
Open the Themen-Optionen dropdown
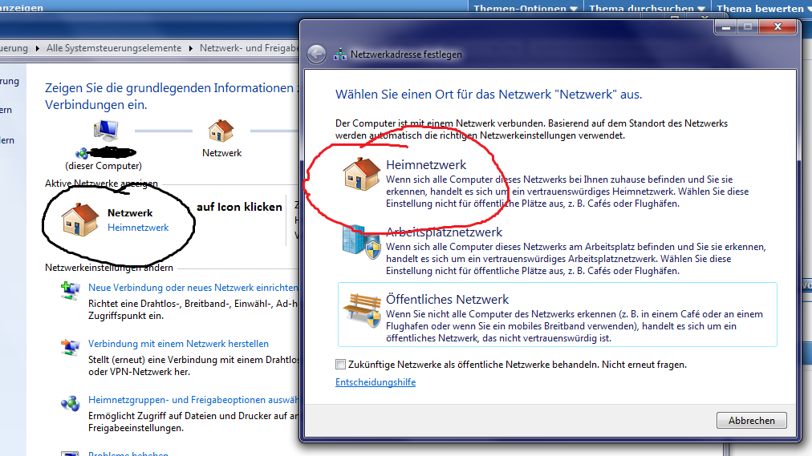pyautogui.click(x=526, y=8)
